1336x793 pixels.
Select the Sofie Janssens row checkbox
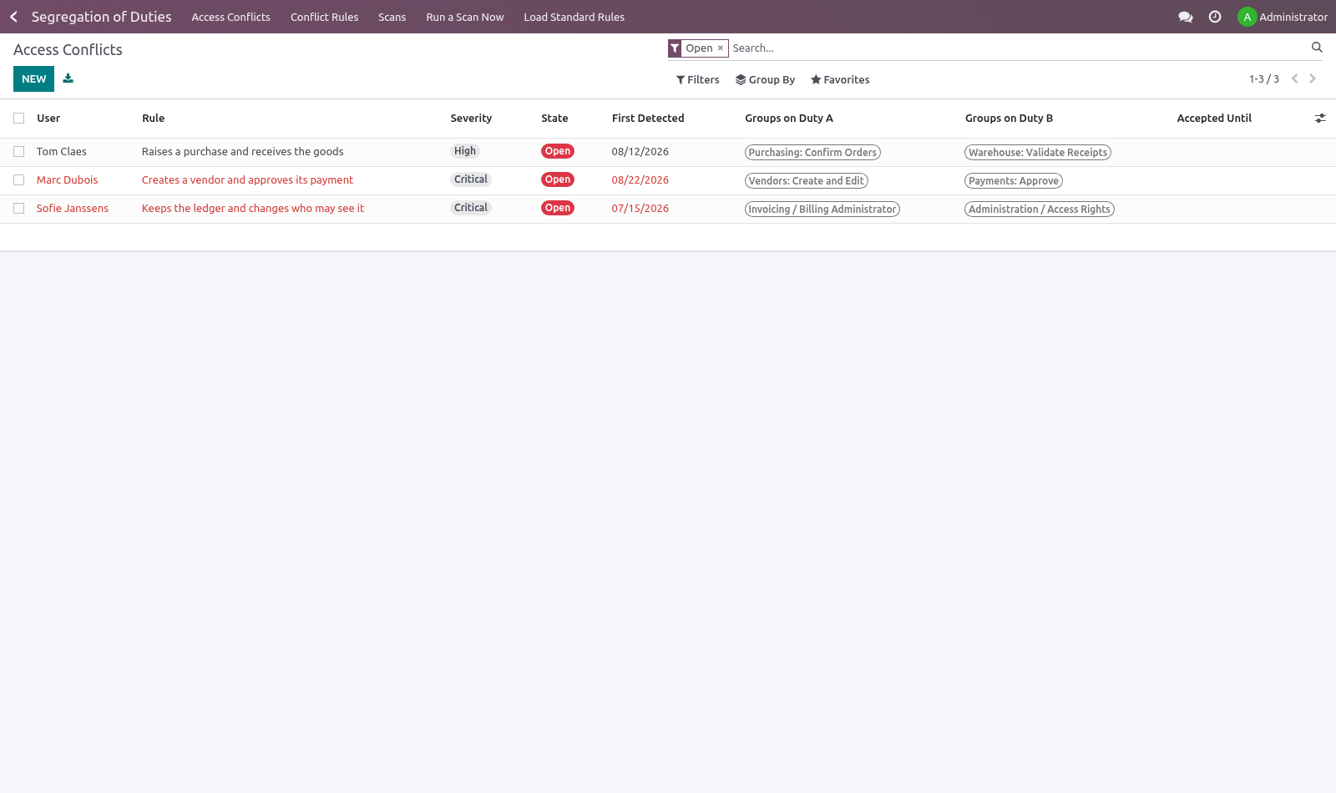pyautogui.click(x=18, y=209)
